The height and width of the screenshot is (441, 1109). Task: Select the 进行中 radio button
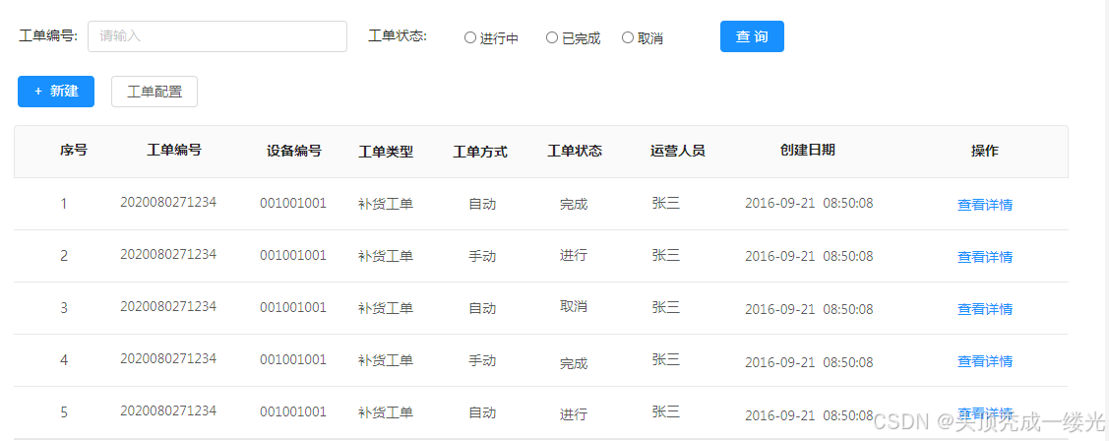[469, 37]
